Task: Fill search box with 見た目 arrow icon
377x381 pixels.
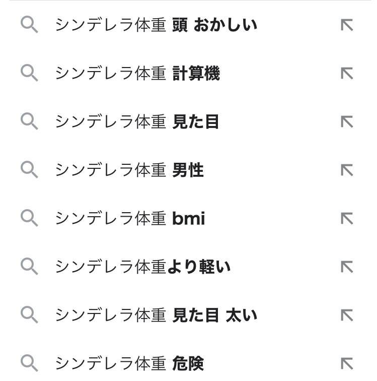Action: coord(347,122)
